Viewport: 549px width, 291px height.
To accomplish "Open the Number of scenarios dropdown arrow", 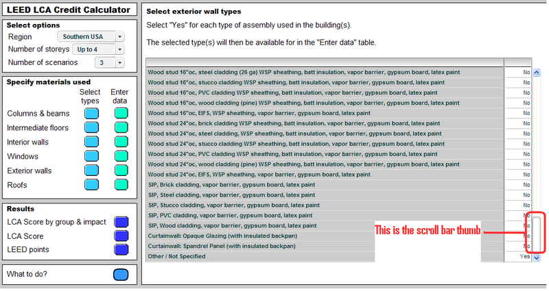I will point(119,63).
